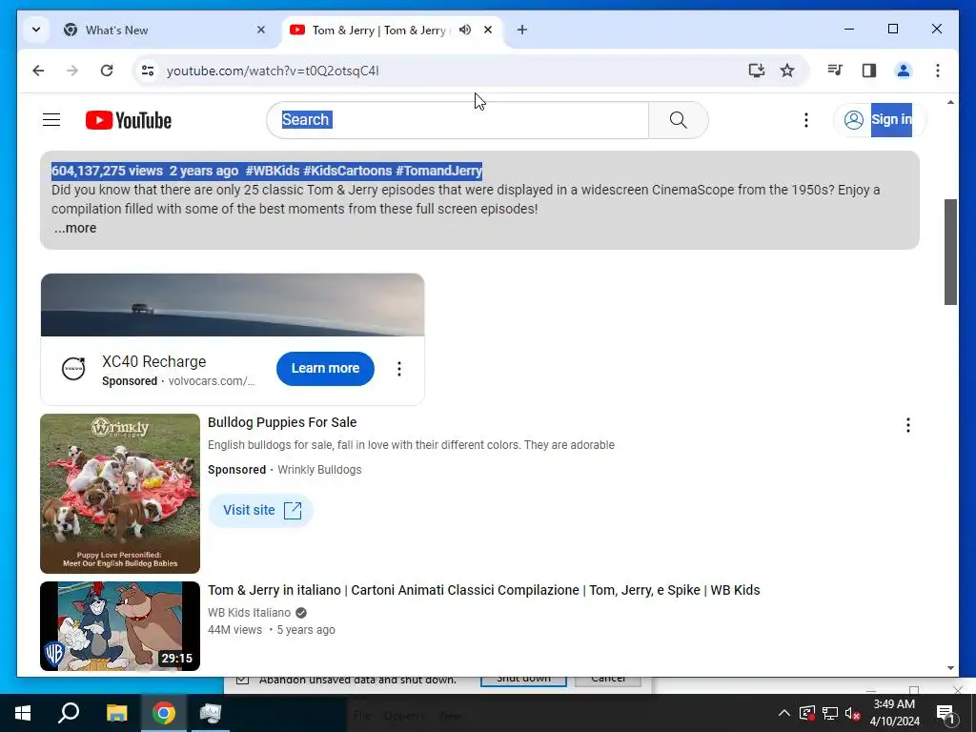Image resolution: width=976 pixels, height=732 pixels.
Task: Open Windows taskbar search
Action: [x=69, y=713]
